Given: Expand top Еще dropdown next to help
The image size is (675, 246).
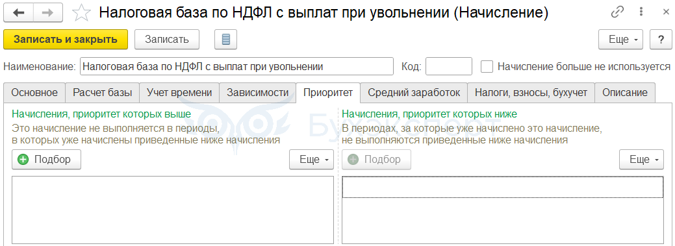Looking at the screenshot, I should (x=621, y=40).
